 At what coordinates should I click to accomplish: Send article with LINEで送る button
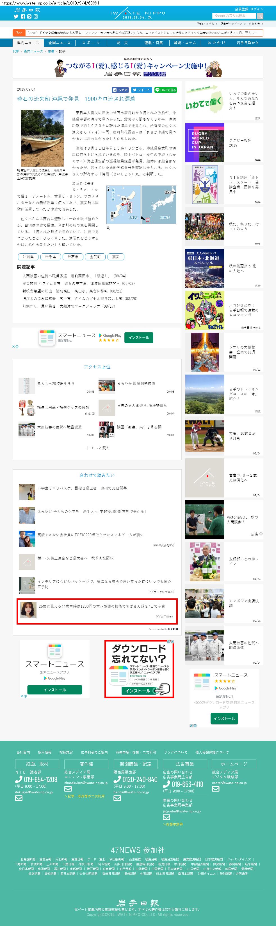pyautogui.click(x=165, y=90)
